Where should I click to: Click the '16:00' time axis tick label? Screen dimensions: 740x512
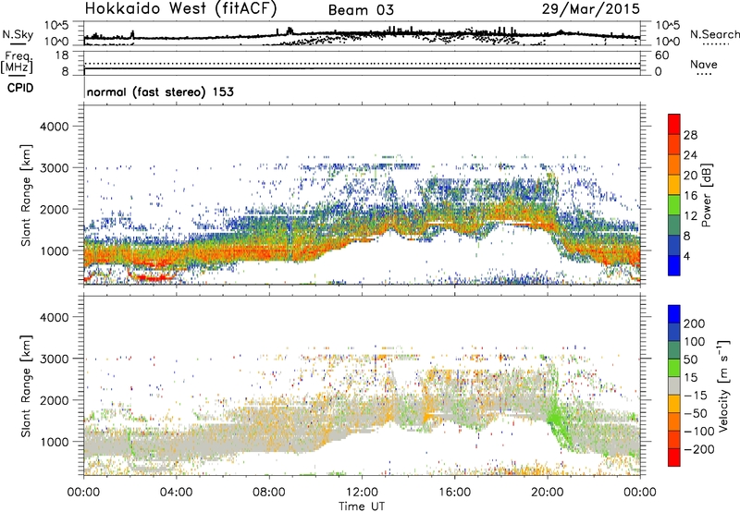[454, 493]
